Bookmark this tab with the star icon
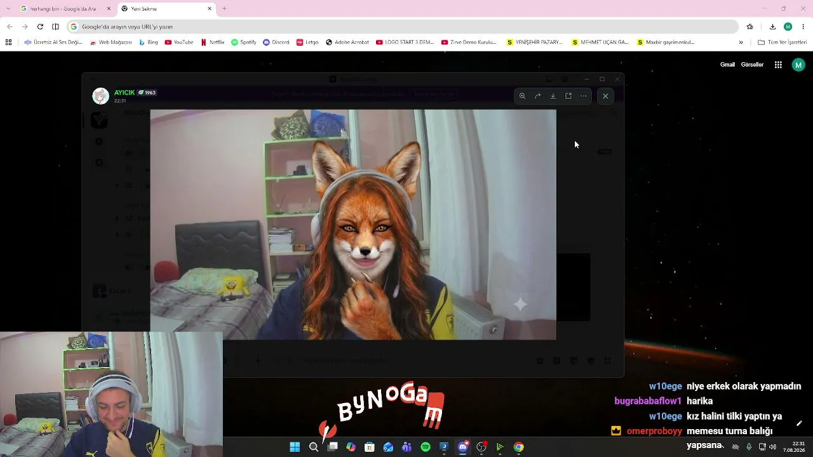 click(x=750, y=27)
